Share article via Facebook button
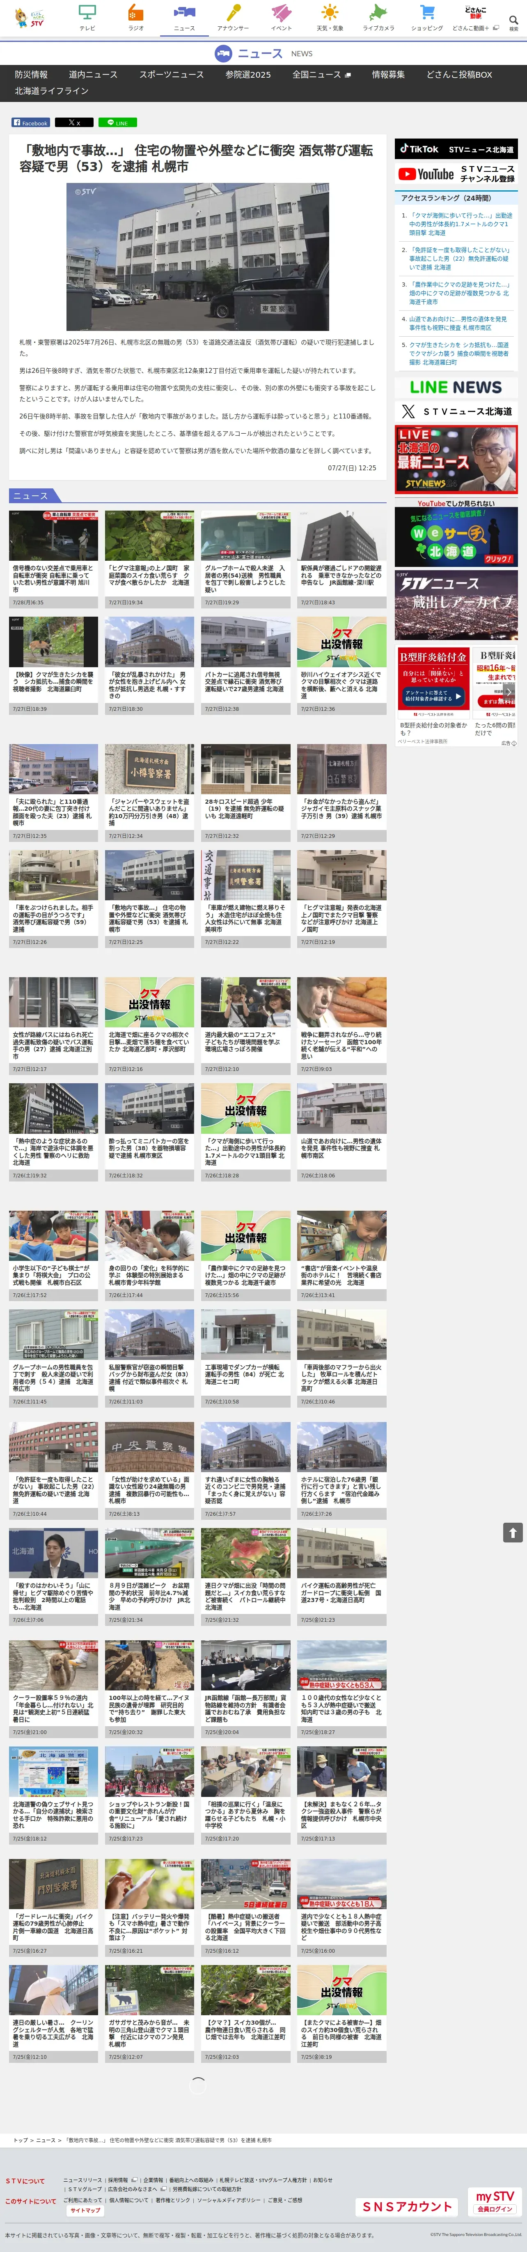 [x=30, y=123]
